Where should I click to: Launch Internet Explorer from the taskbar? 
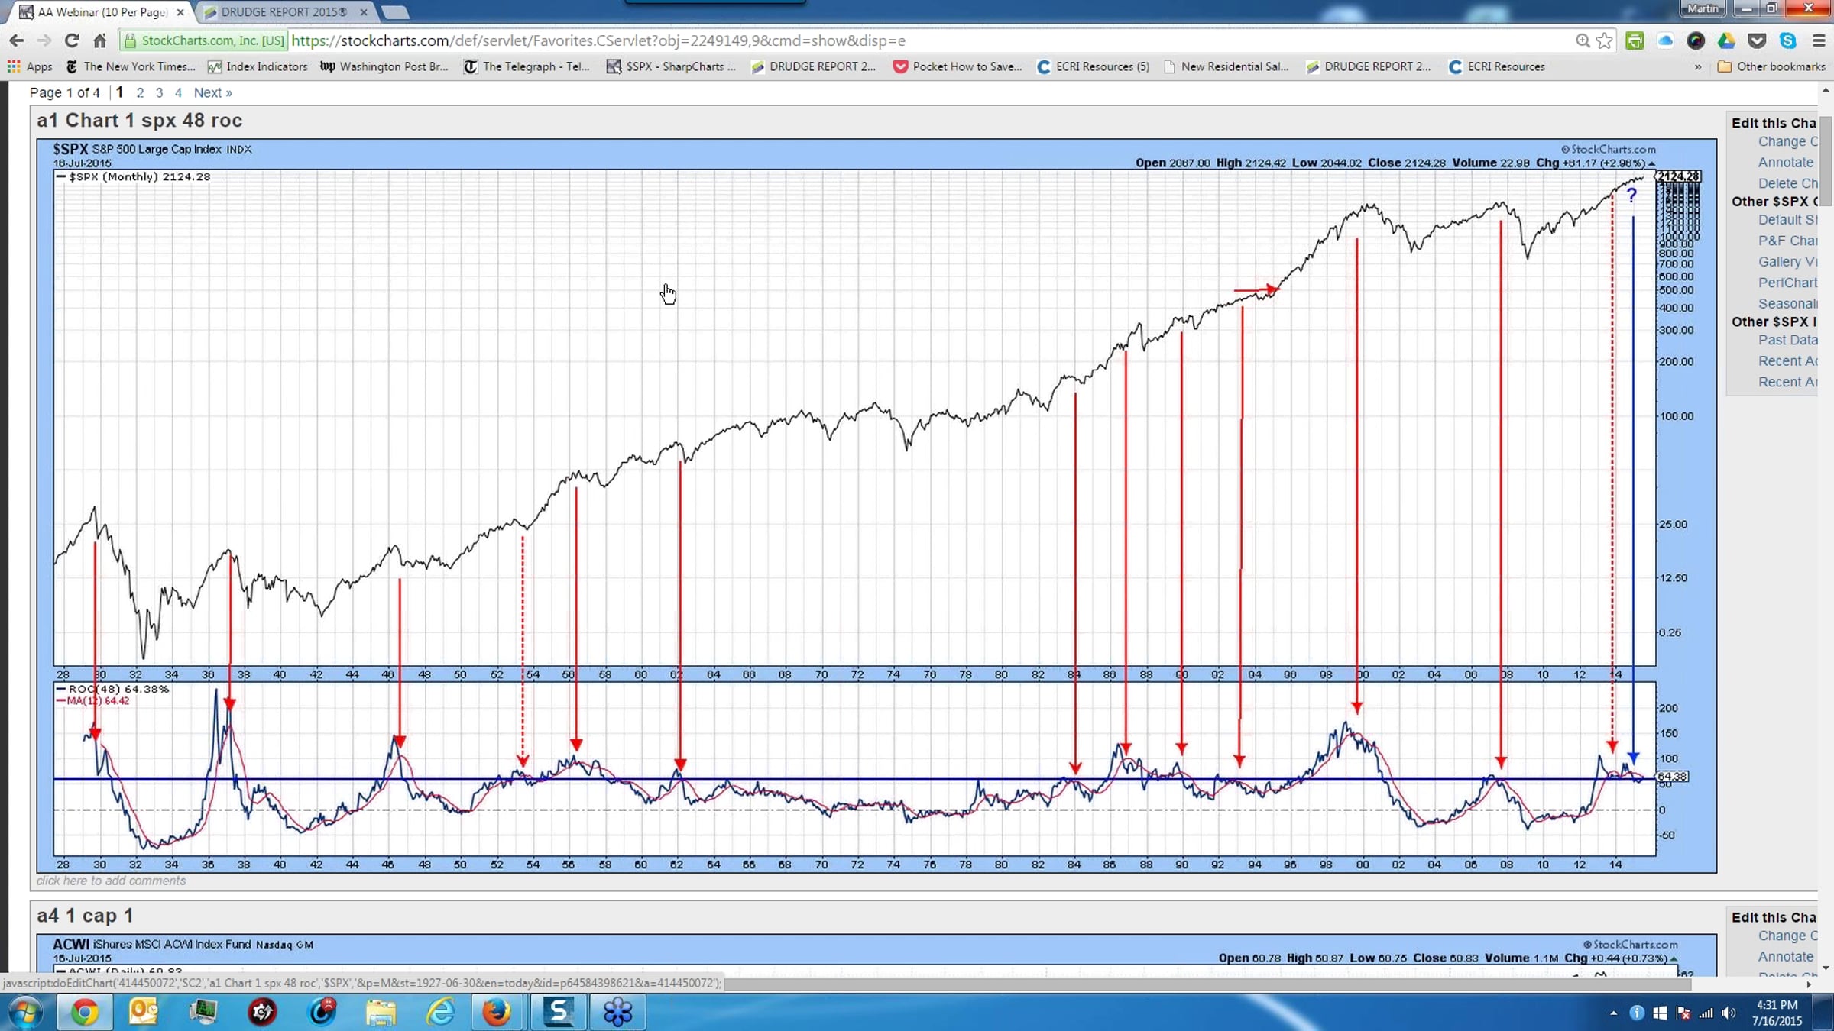point(440,1012)
